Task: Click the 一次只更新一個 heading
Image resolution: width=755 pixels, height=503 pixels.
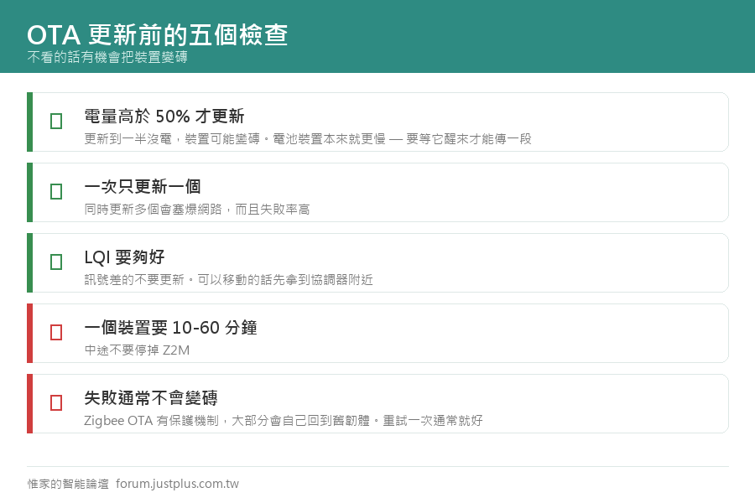Action: pyautogui.click(x=143, y=186)
